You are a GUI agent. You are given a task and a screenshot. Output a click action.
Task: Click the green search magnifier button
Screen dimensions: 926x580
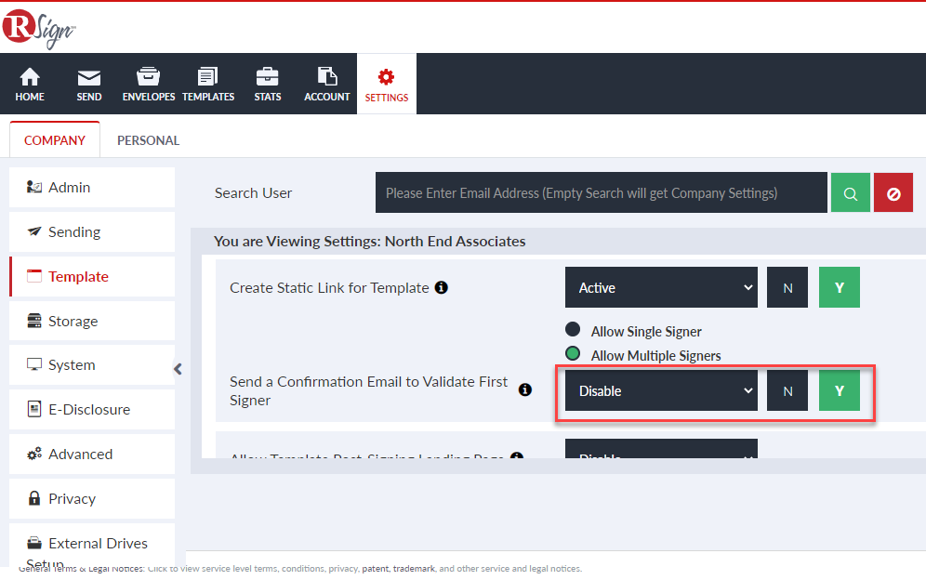pyautogui.click(x=851, y=192)
